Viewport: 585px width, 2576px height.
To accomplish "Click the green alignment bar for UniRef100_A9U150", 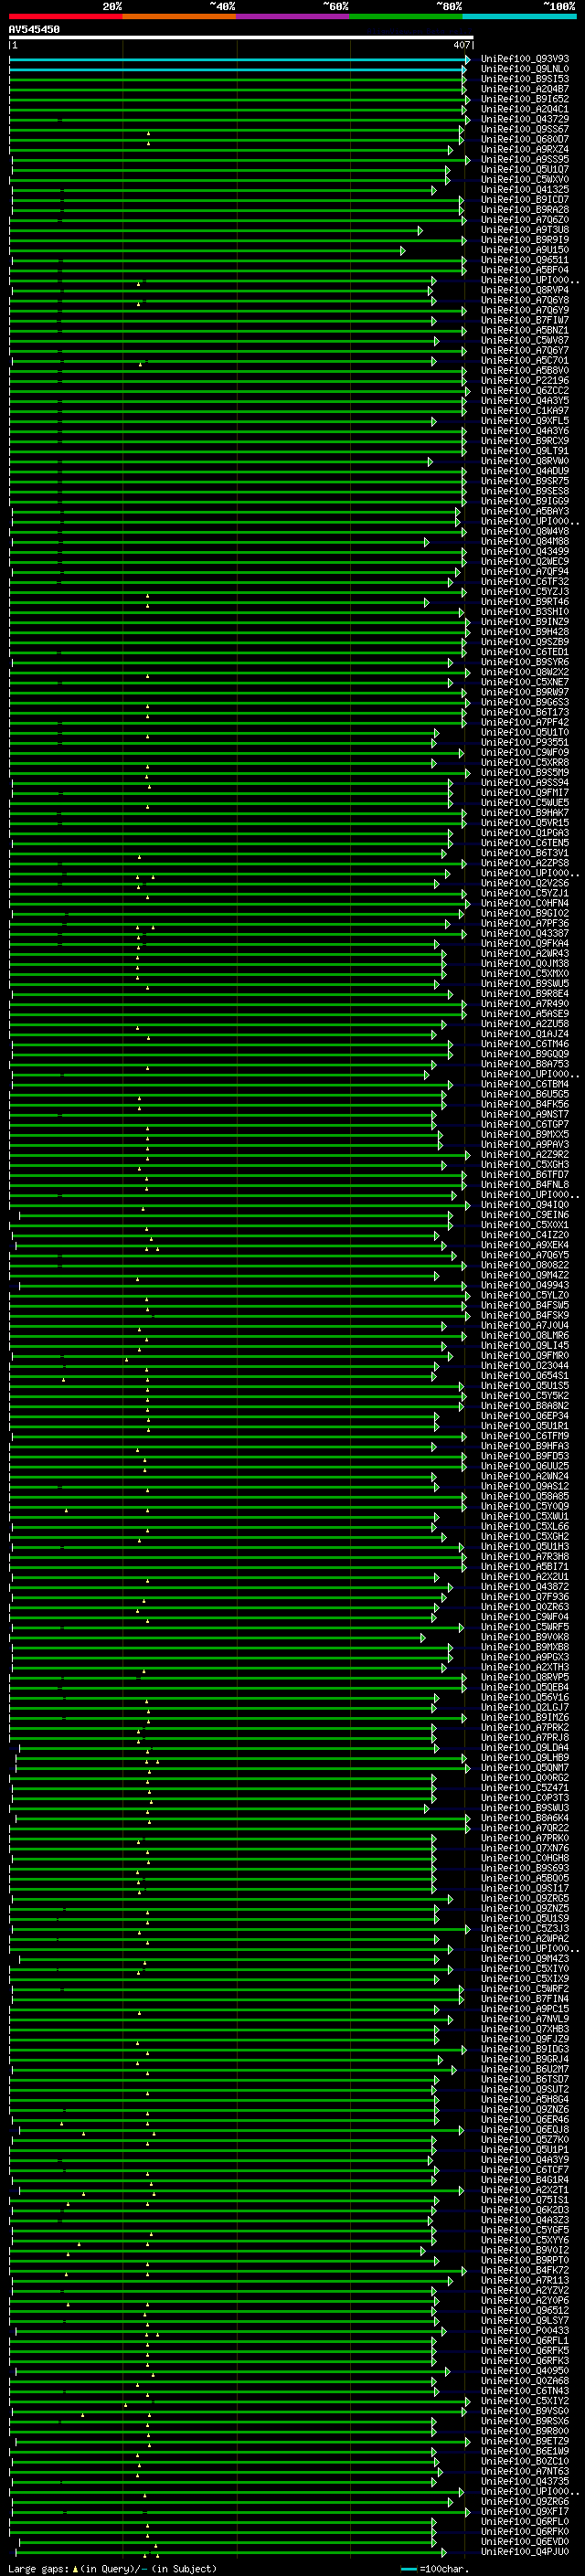I will coord(207,250).
